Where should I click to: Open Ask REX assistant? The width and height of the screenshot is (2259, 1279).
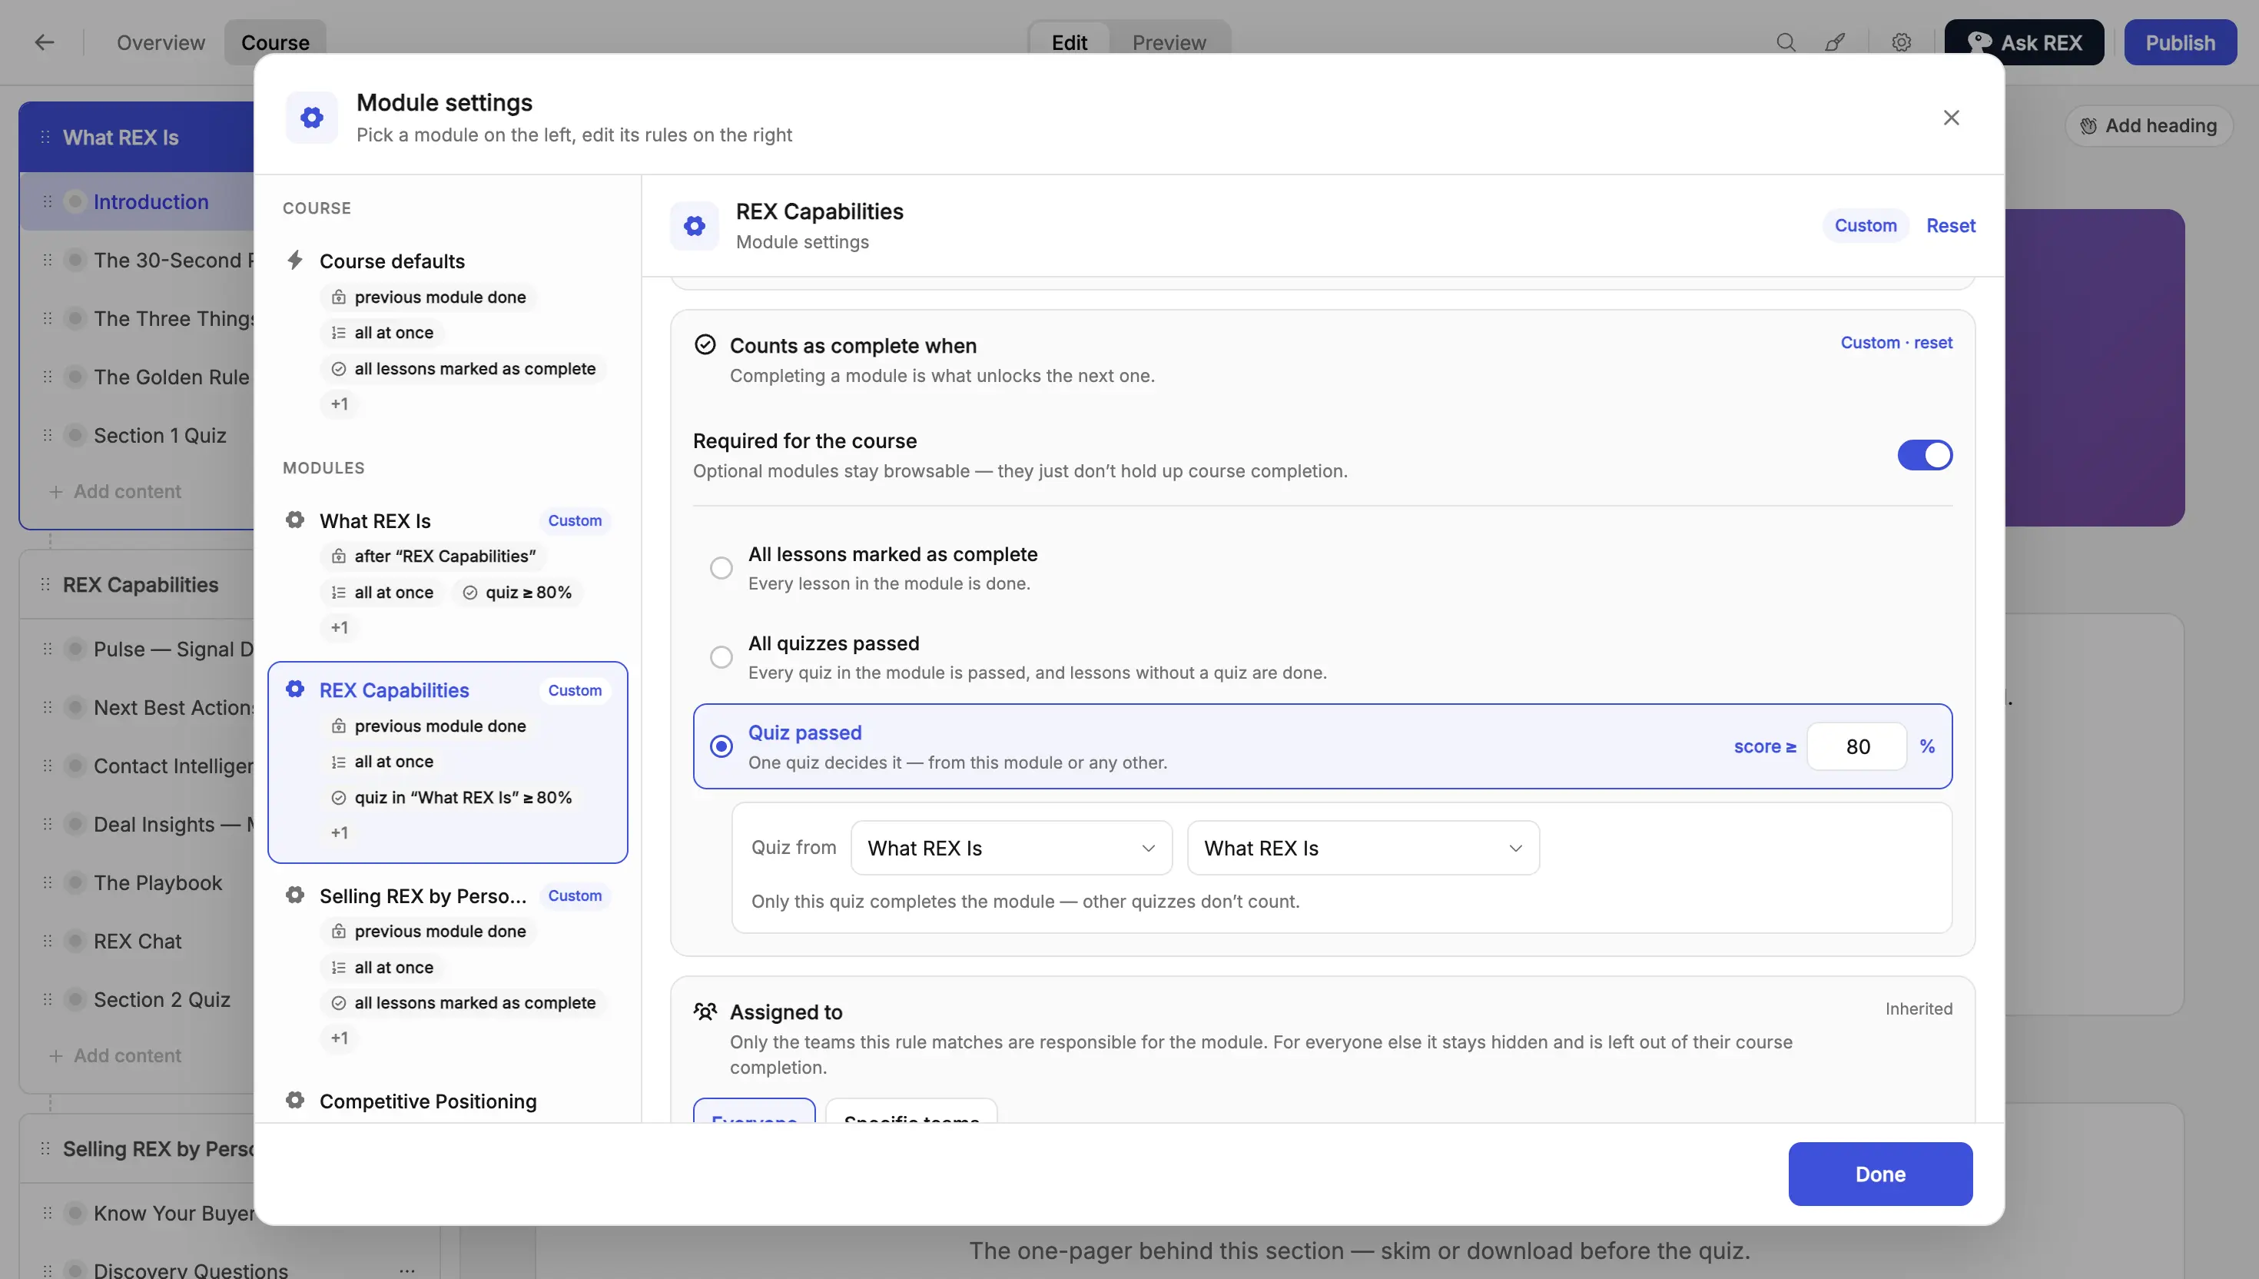pyautogui.click(x=2024, y=42)
